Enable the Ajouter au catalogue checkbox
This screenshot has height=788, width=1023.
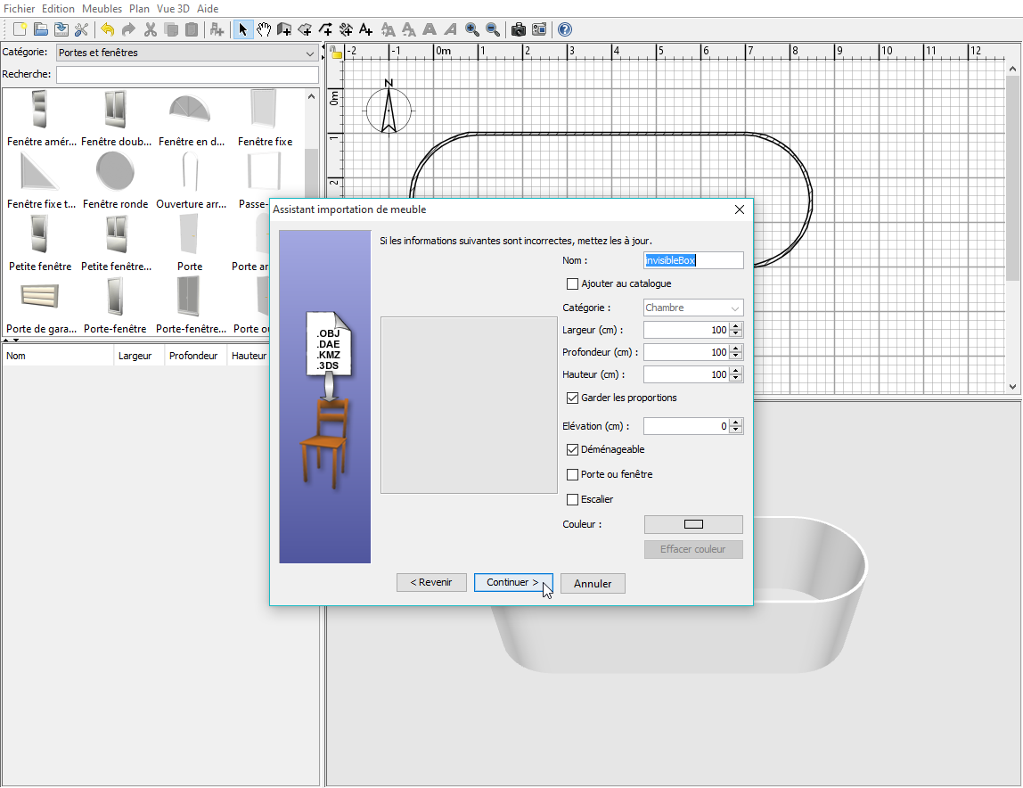572,284
